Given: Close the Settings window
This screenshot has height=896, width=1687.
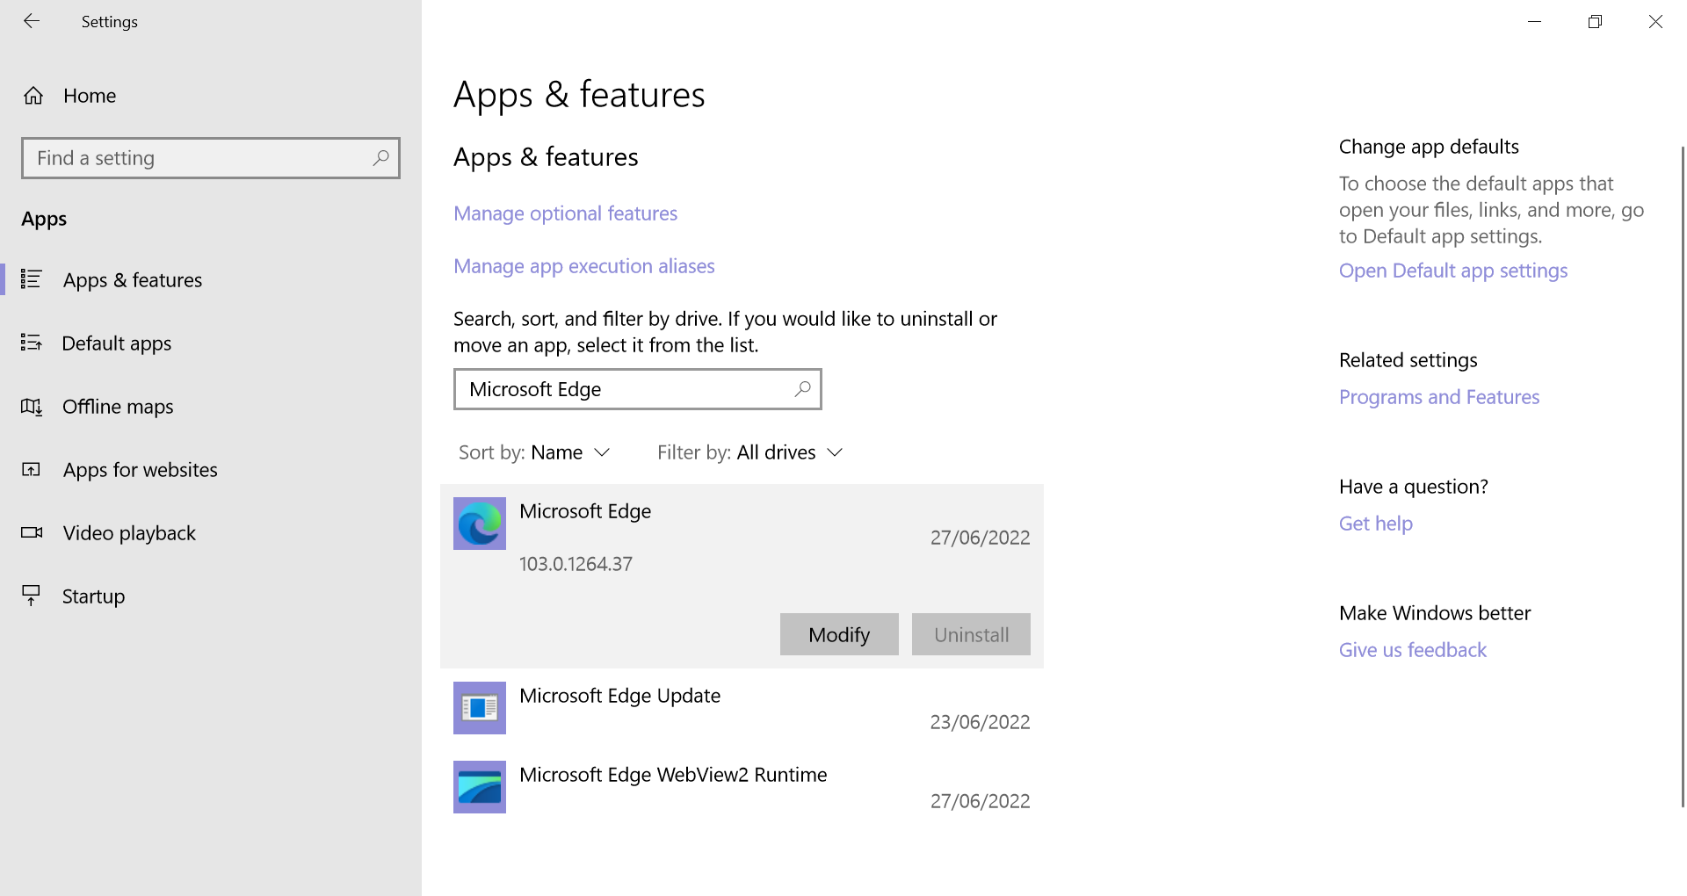Looking at the screenshot, I should [1656, 21].
